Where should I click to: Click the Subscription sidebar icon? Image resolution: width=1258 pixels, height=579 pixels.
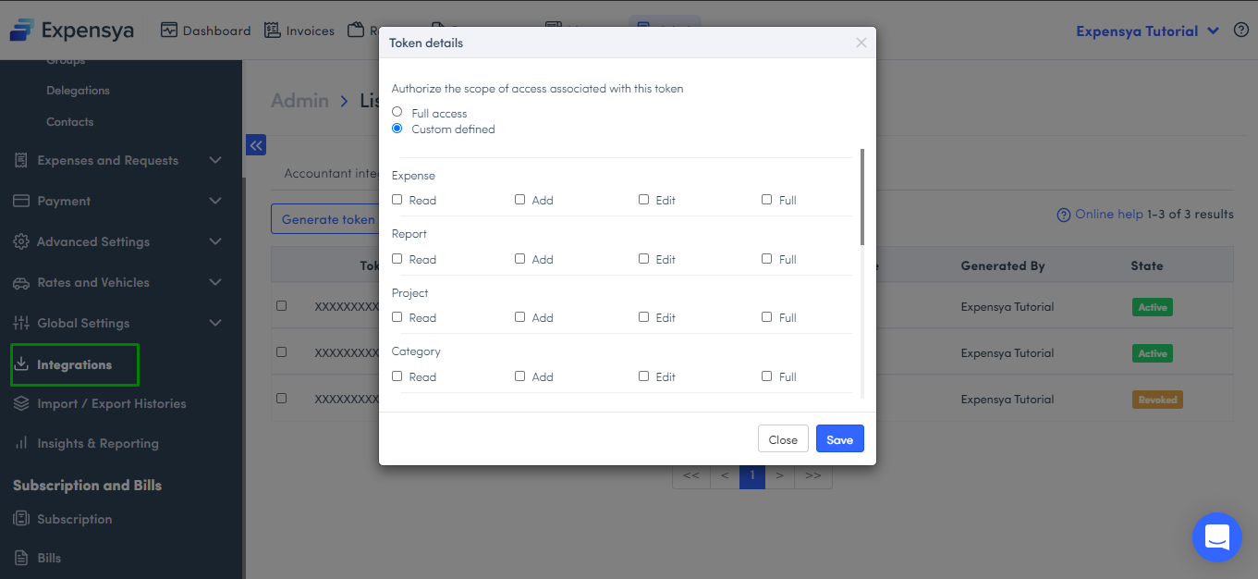pyautogui.click(x=21, y=519)
